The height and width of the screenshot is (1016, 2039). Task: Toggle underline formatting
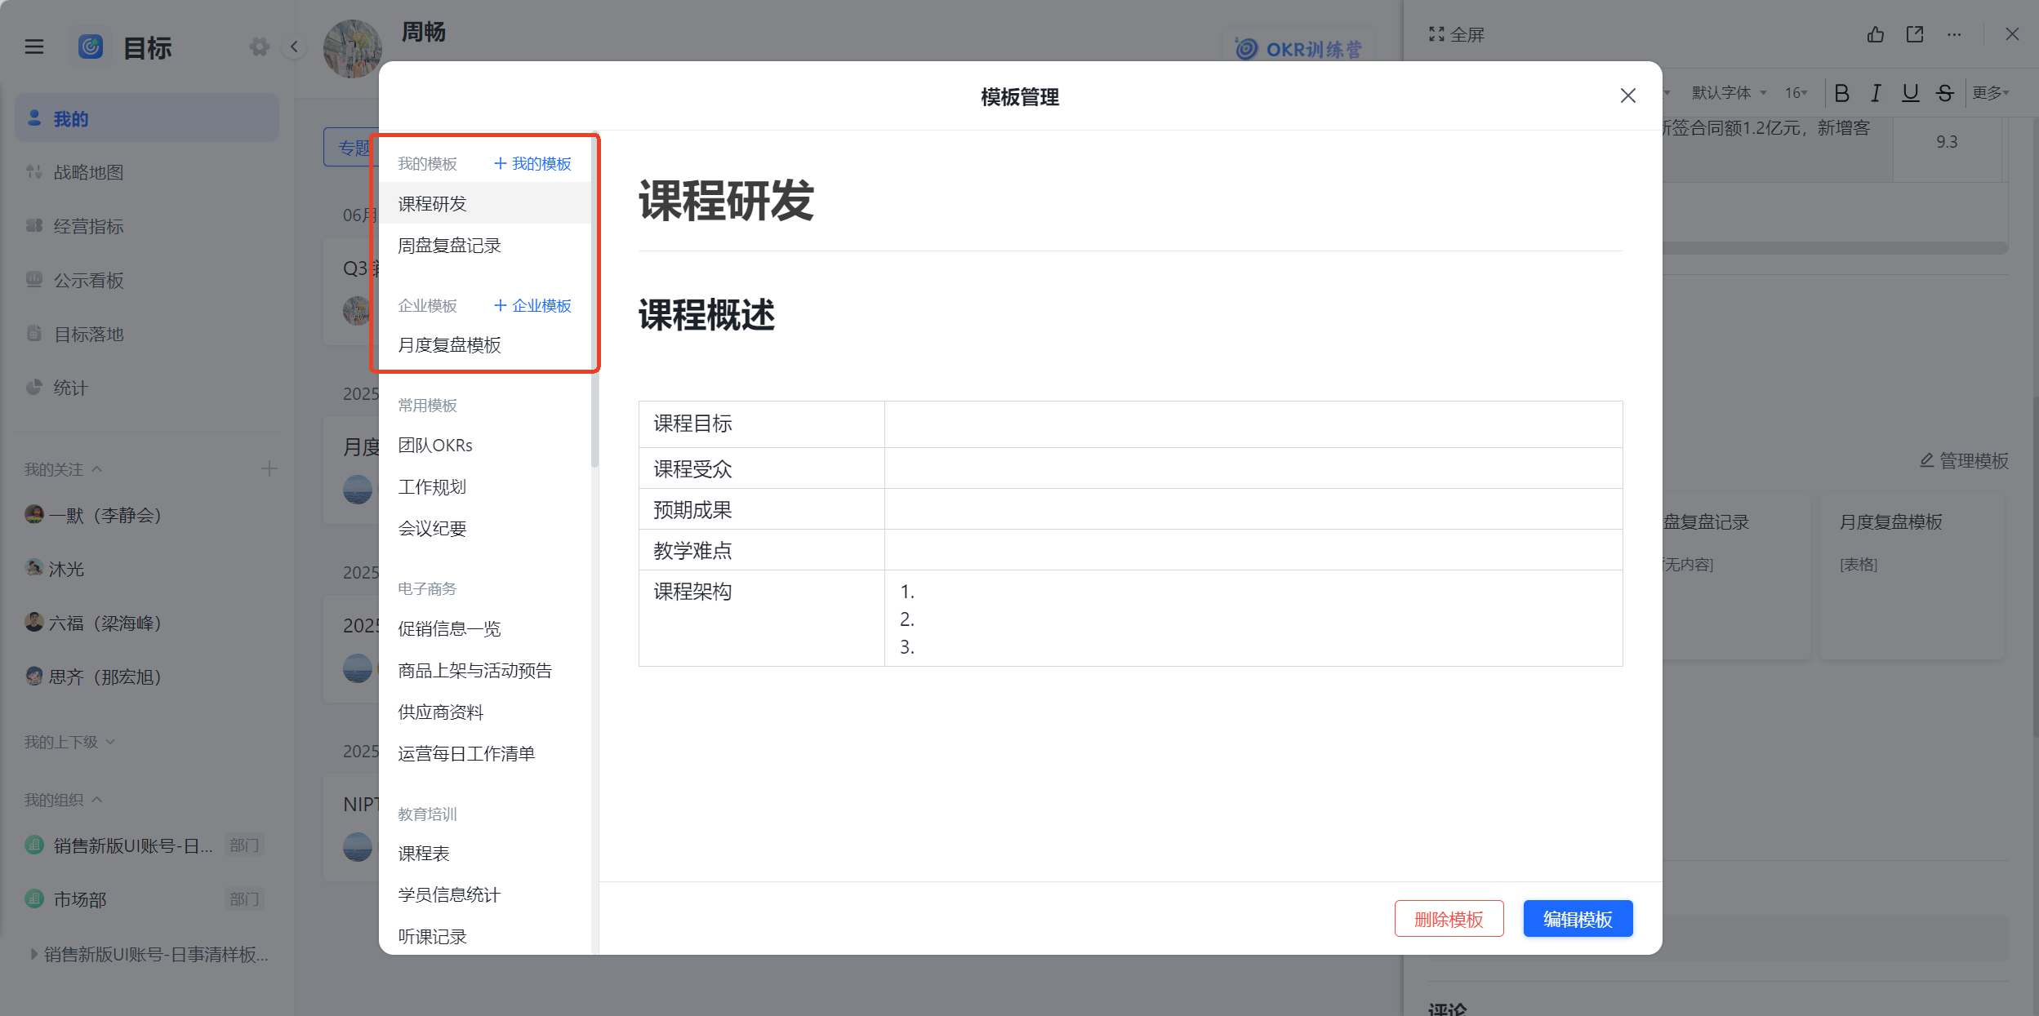1910,93
